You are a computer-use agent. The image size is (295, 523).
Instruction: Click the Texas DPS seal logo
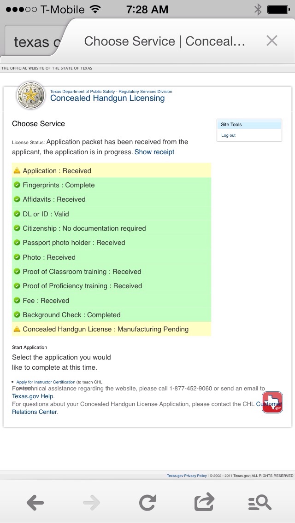(31, 95)
